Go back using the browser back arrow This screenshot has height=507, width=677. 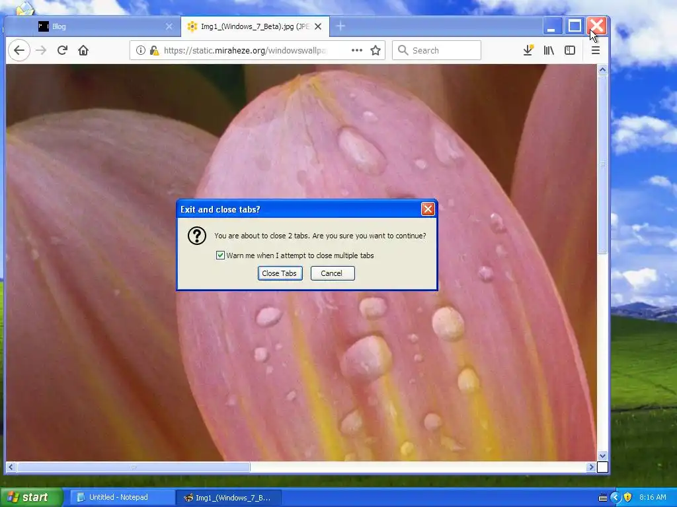pyautogui.click(x=19, y=50)
